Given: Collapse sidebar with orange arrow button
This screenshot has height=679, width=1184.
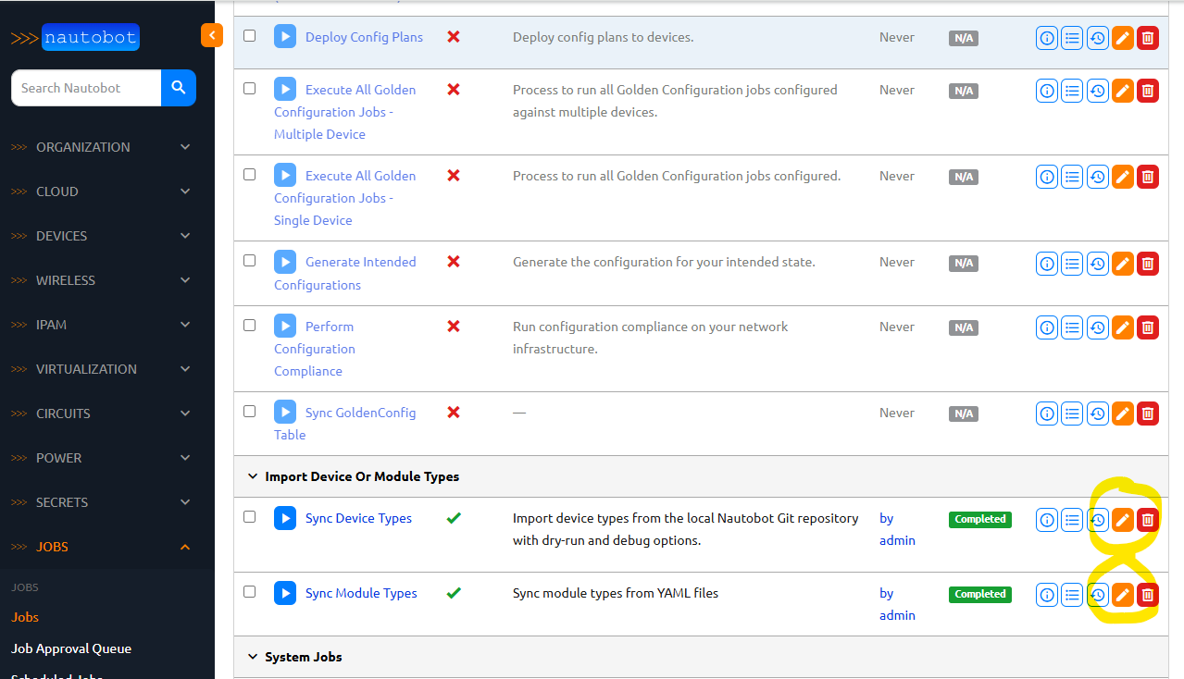Looking at the screenshot, I should point(212,36).
